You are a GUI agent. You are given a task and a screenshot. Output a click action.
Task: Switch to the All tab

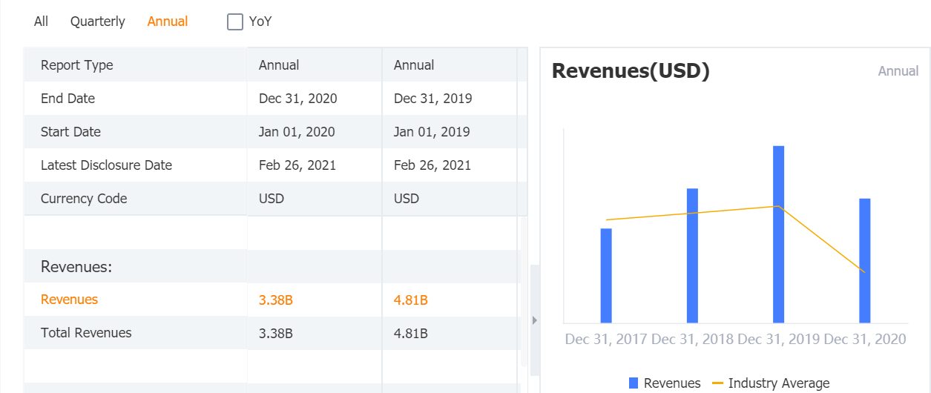41,22
